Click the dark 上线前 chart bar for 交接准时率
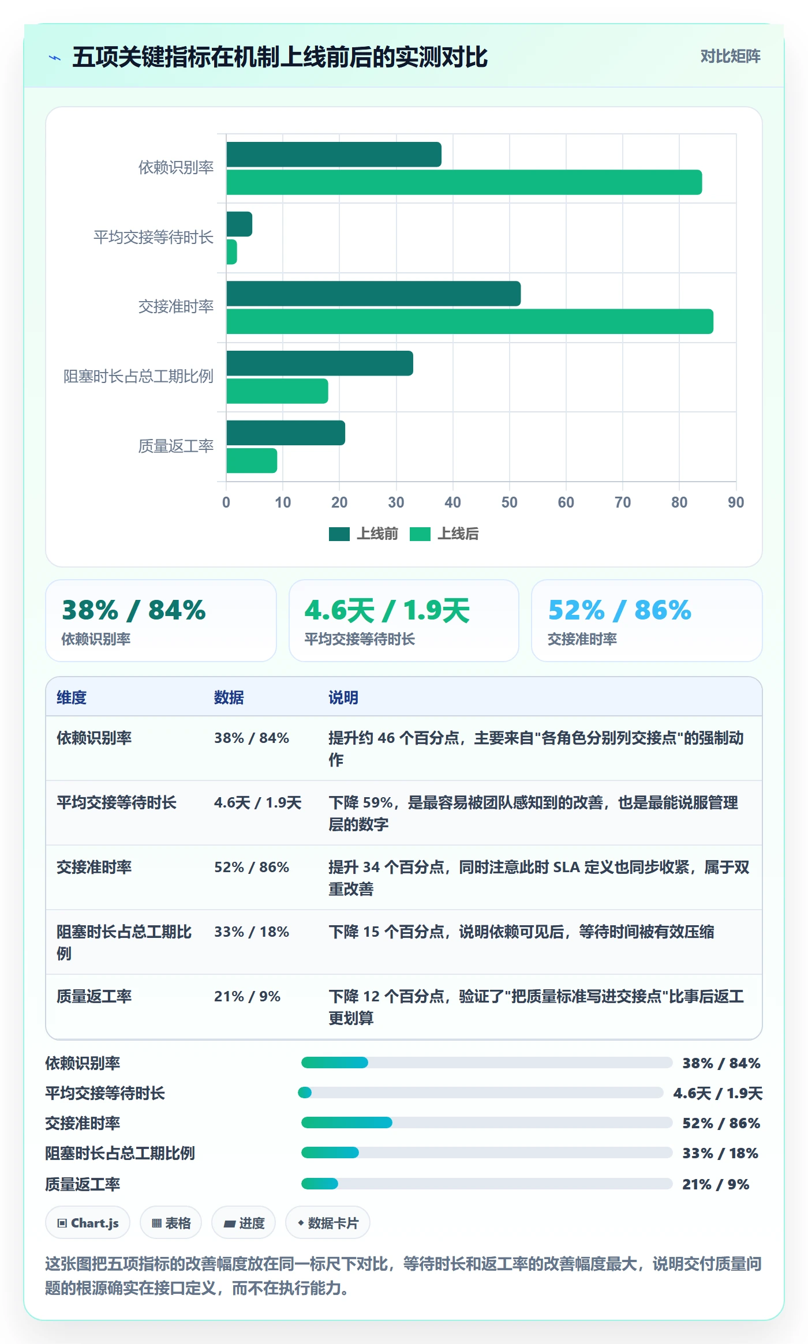The height and width of the screenshot is (1344, 808). [x=373, y=294]
